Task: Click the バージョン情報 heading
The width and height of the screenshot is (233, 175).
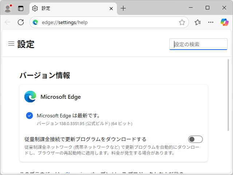Action: [x=45, y=75]
